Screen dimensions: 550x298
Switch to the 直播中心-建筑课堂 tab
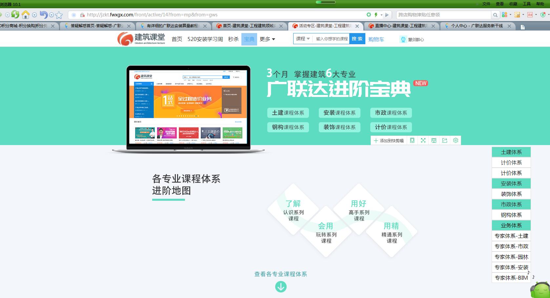[x=401, y=26]
